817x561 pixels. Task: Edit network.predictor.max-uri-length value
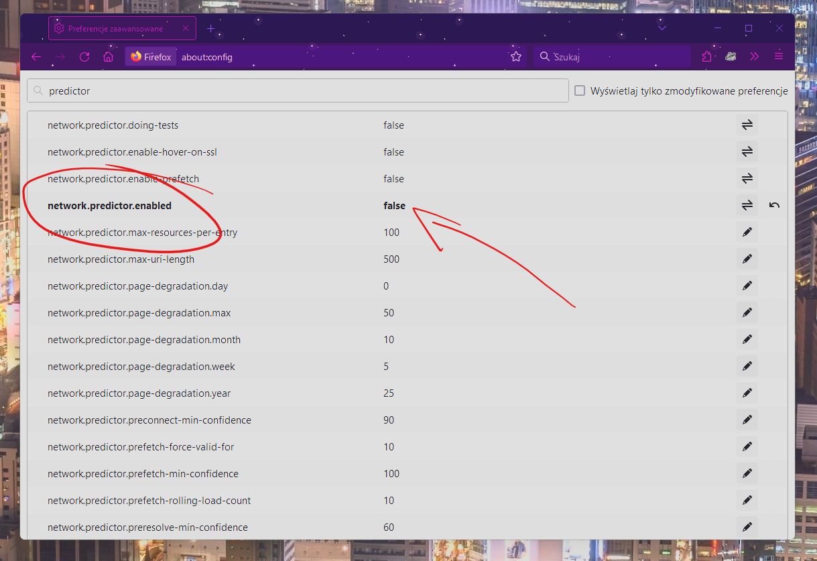pyautogui.click(x=747, y=259)
